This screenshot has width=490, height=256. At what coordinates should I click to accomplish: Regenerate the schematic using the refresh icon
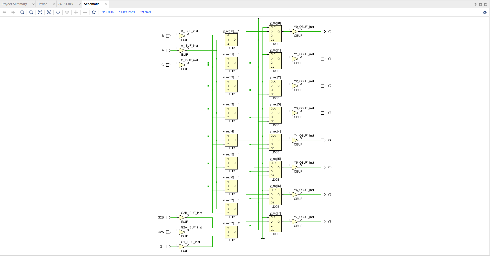[94, 12]
